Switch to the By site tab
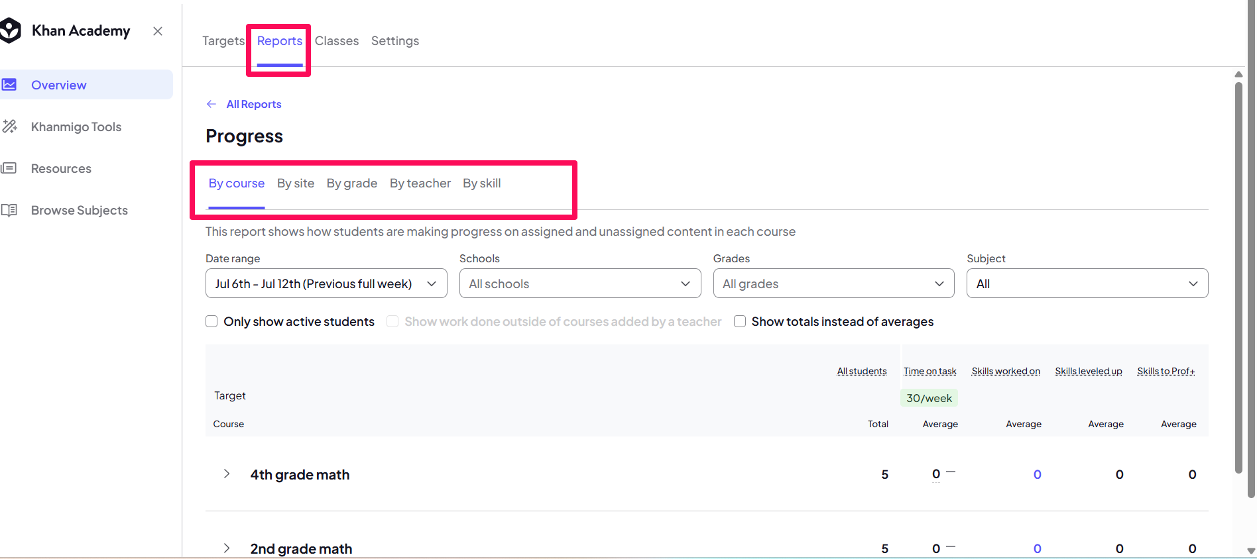 pos(296,183)
